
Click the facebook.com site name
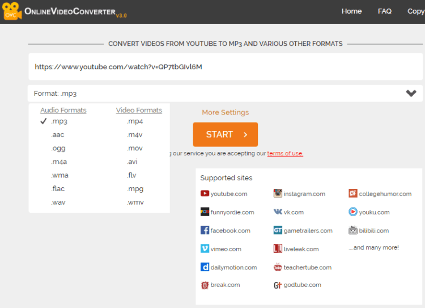pyautogui.click(x=231, y=231)
